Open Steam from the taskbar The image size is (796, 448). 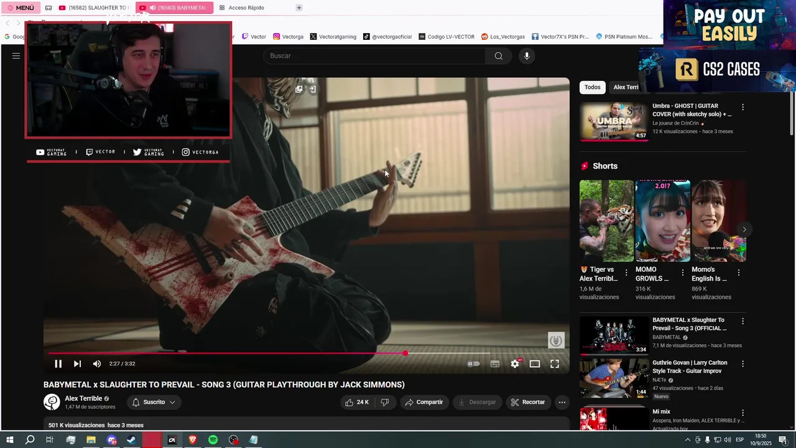point(131,440)
